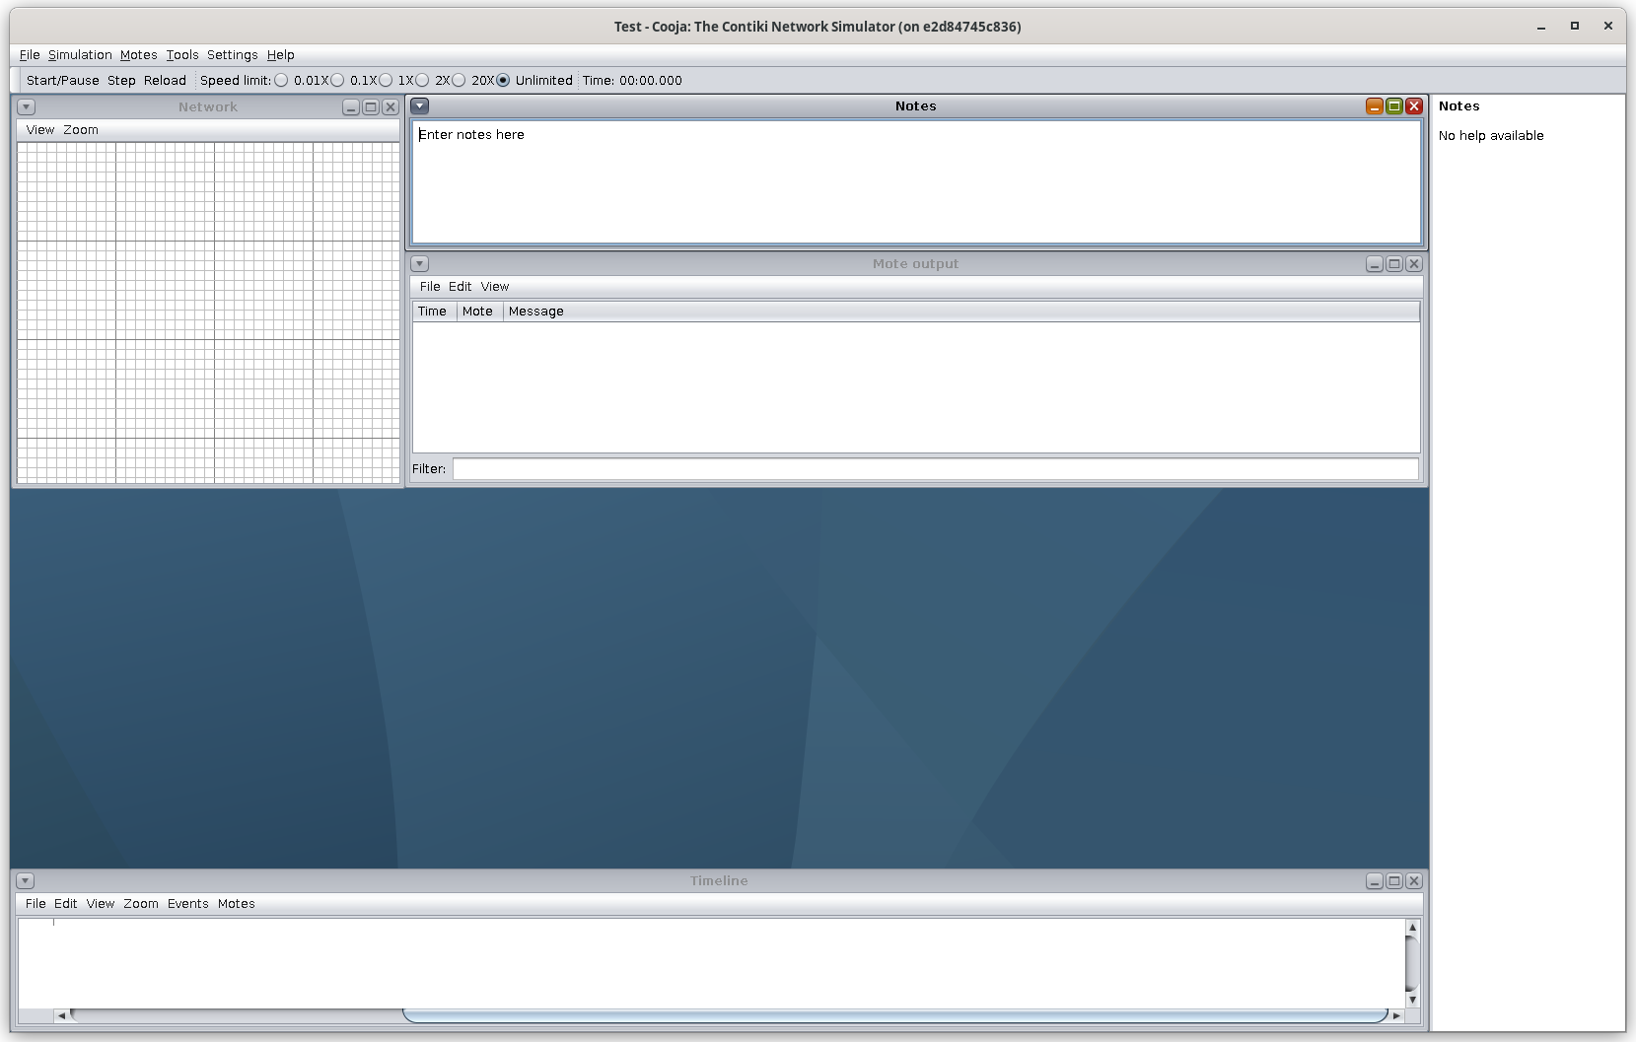This screenshot has width=1636, height=1042.
Task: Minimize the Cooja main window
Action: pyautogui.click(x=1541, y=27)
